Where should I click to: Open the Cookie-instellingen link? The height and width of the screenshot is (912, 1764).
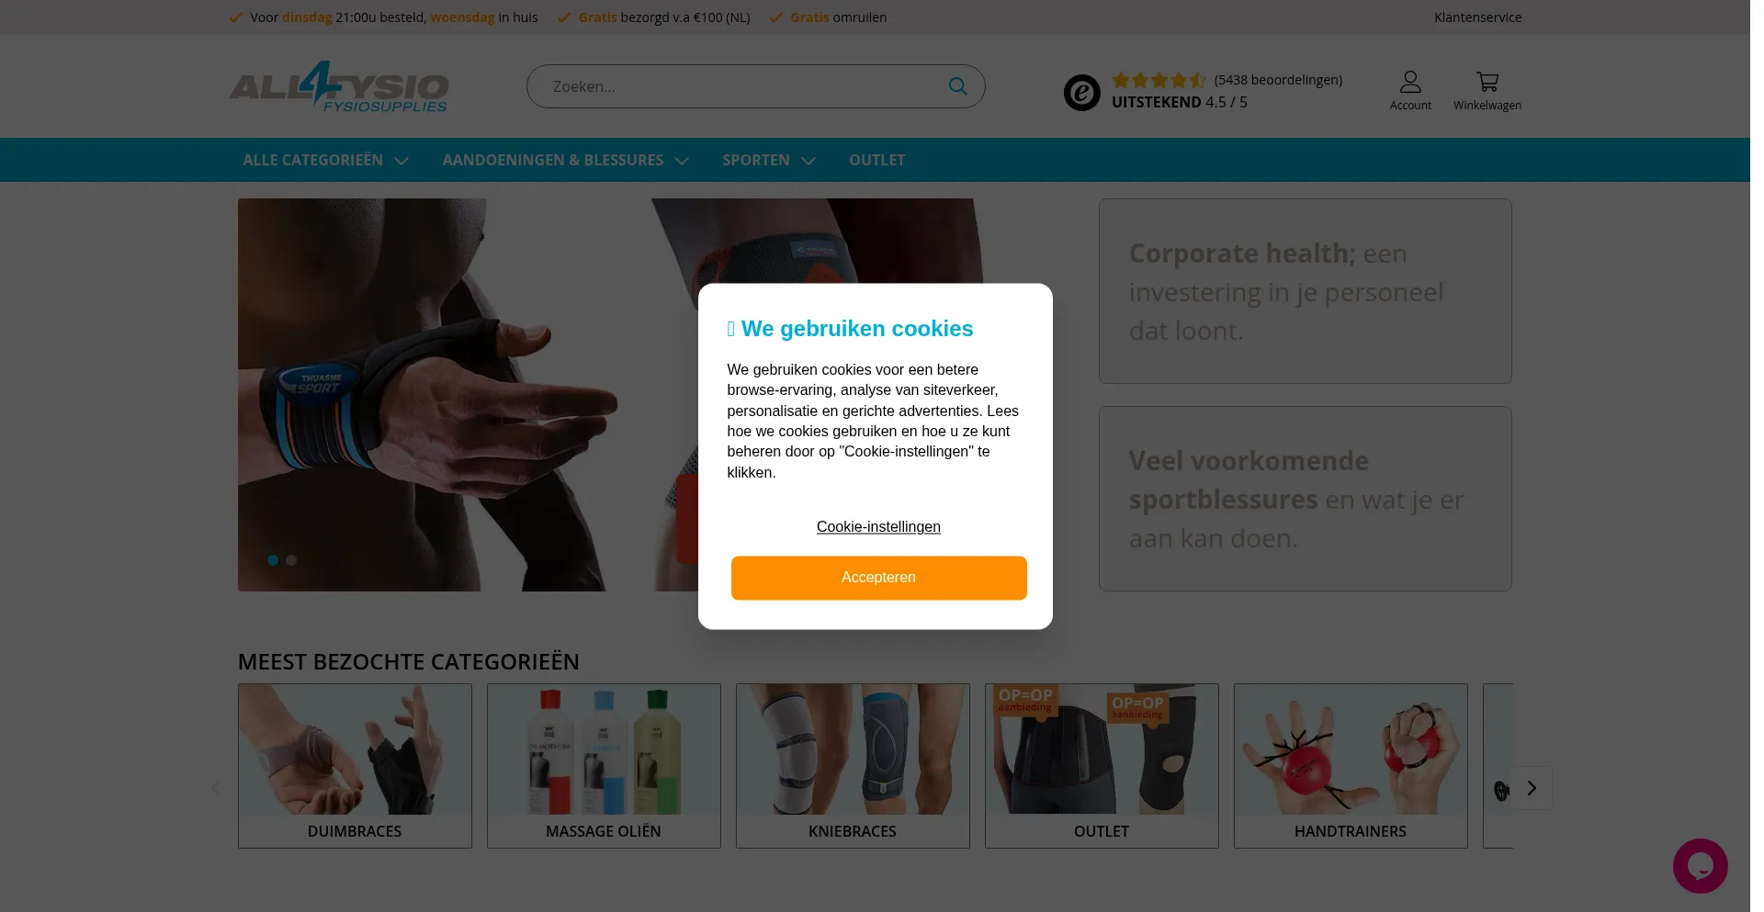pyautogui.click(x=878, y=526)
